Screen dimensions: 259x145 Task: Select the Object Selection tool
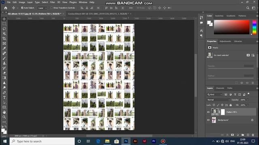point(4,34)
